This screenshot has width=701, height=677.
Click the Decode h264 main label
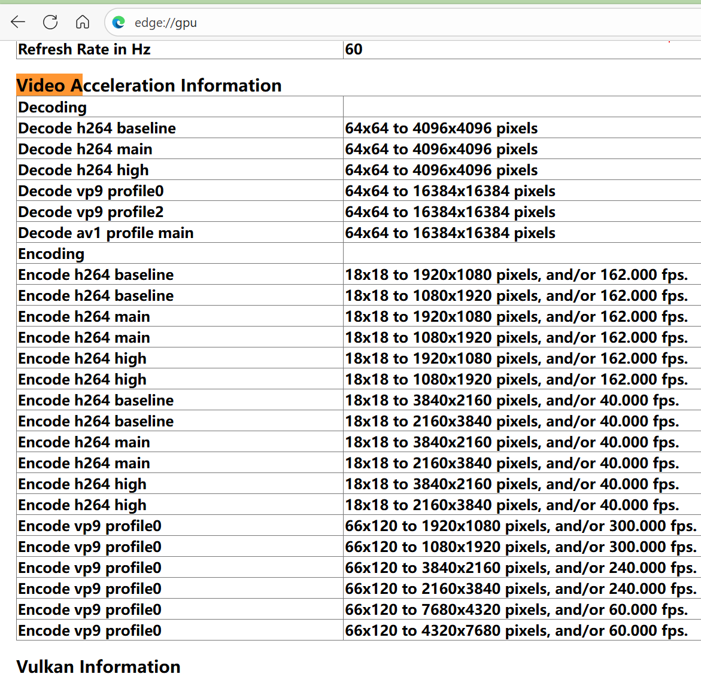[x=85, y=149]
